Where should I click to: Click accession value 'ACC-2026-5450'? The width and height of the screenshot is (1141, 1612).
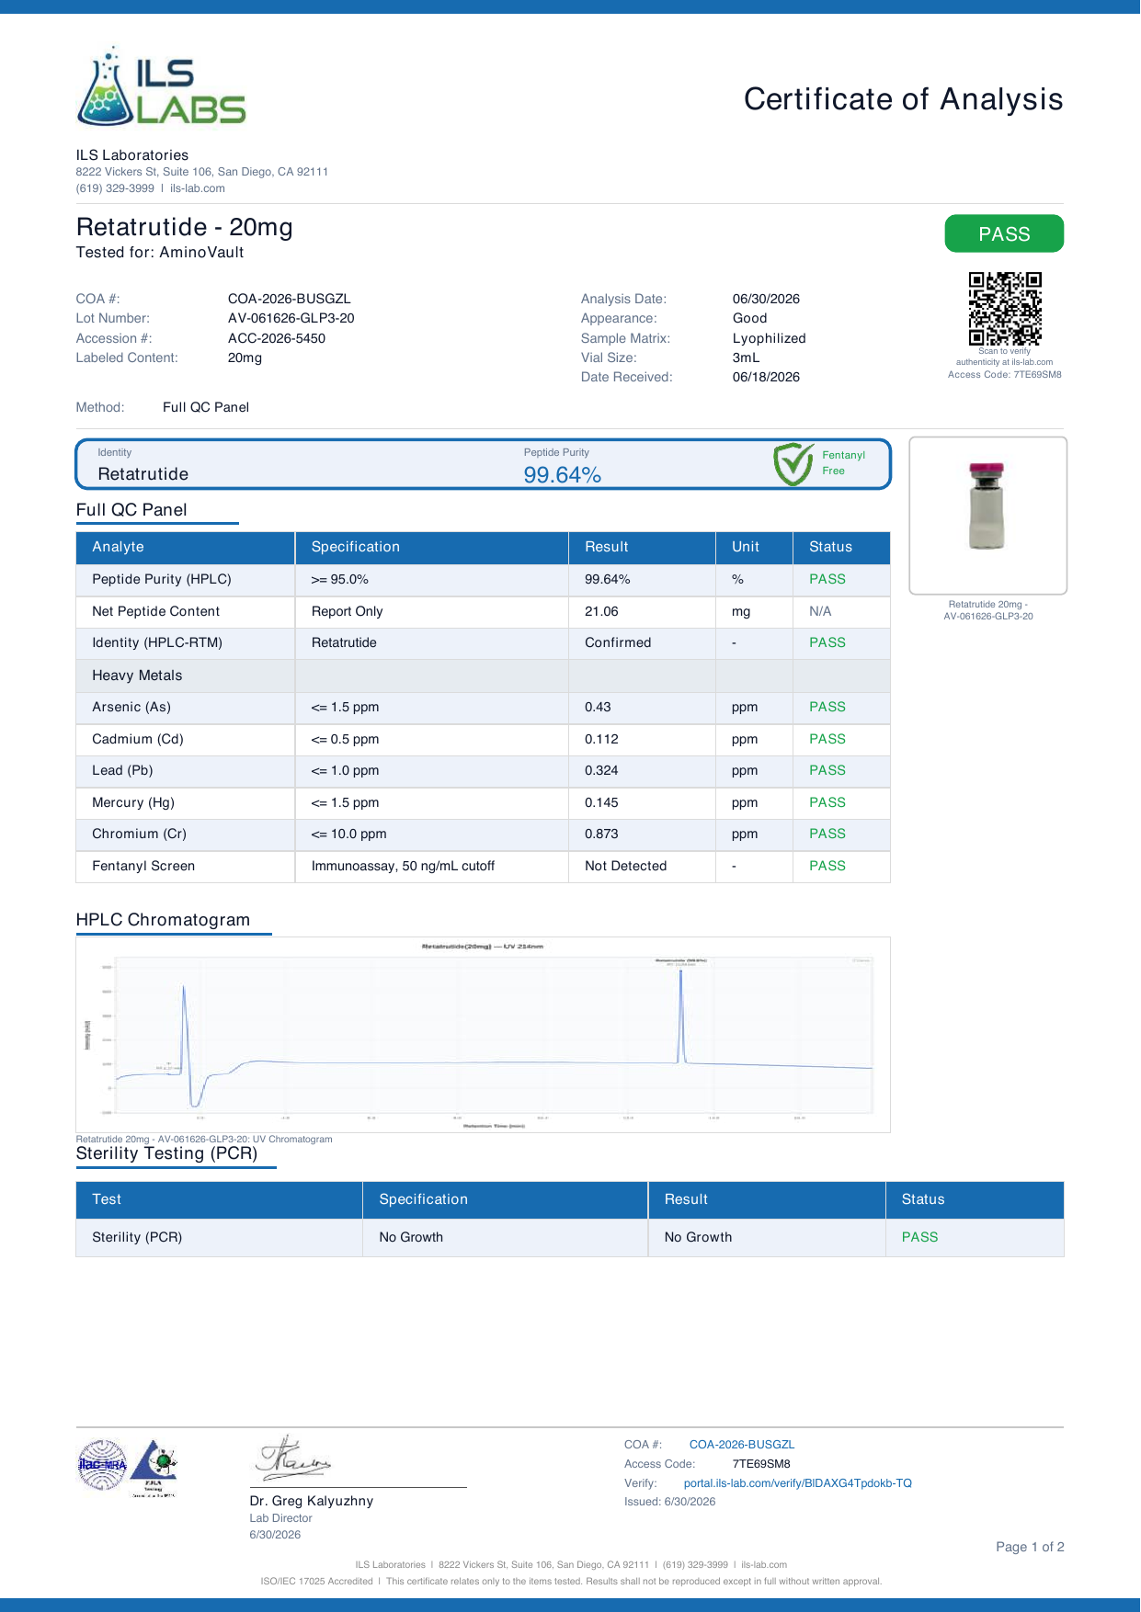tap(277, 338)
